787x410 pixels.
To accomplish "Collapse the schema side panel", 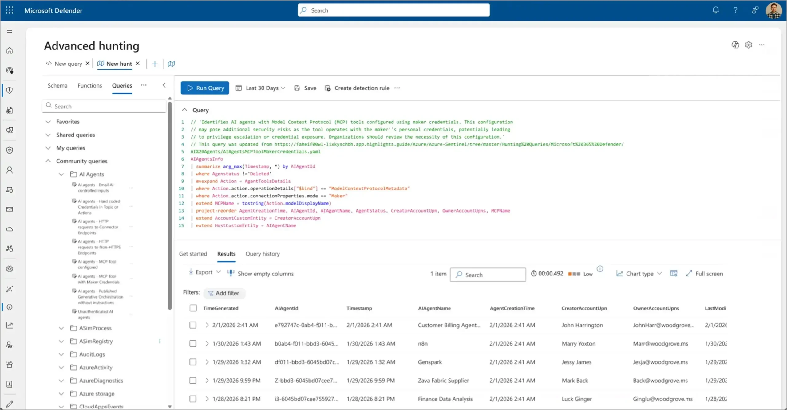I will [164, 85].
